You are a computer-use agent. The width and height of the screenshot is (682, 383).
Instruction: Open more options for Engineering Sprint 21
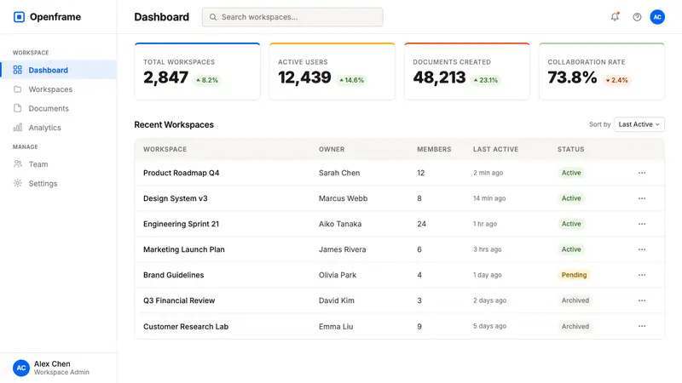click(642, 224)
